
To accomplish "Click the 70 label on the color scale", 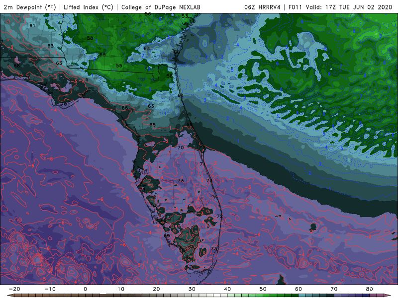I will coord(334,289).
